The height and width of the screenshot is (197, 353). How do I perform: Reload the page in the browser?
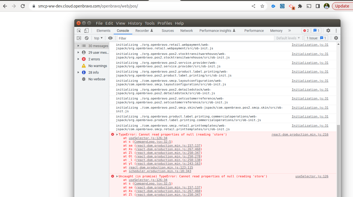tap(23, 6)
